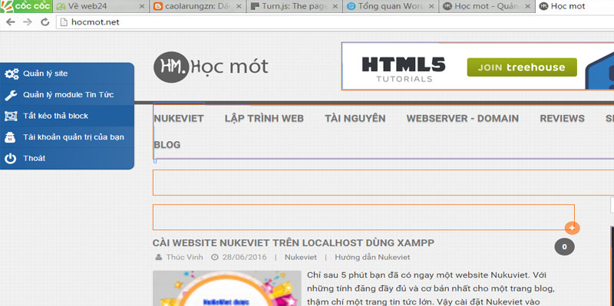Reload the page with refresh icon

point(45,22)
